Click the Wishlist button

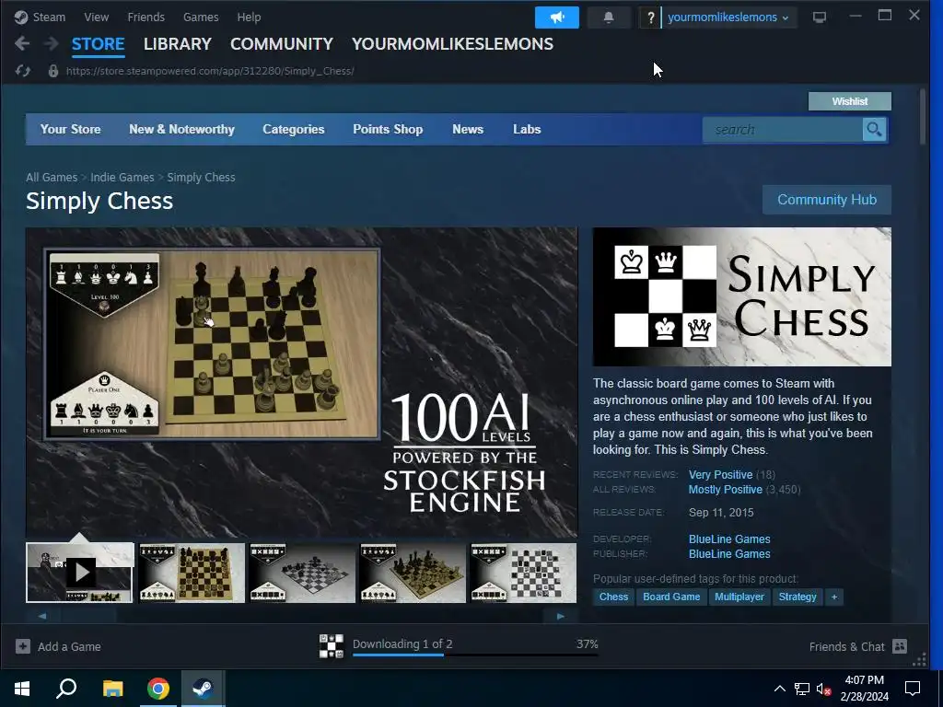coord(850,101)
